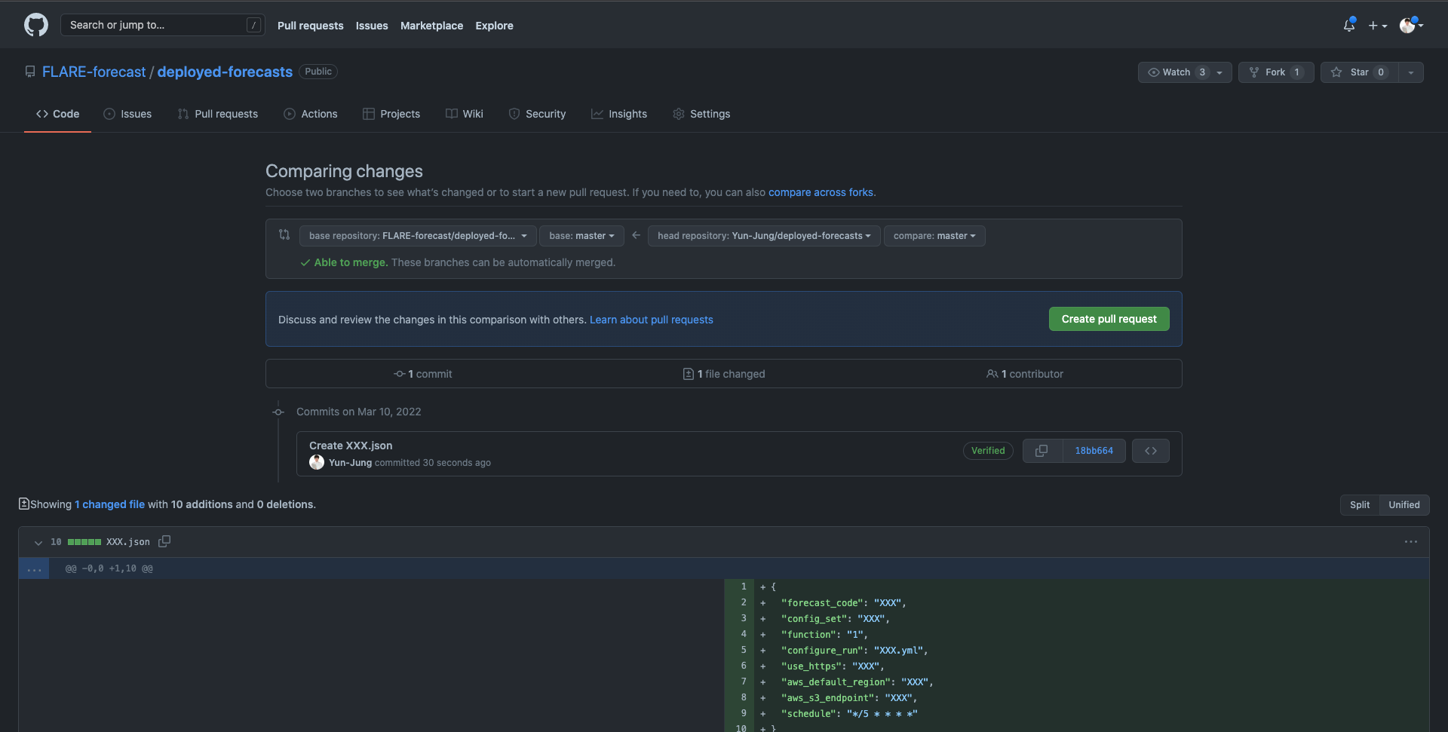
Task: Open repository Settings tab
Action: tap(701, 114)
